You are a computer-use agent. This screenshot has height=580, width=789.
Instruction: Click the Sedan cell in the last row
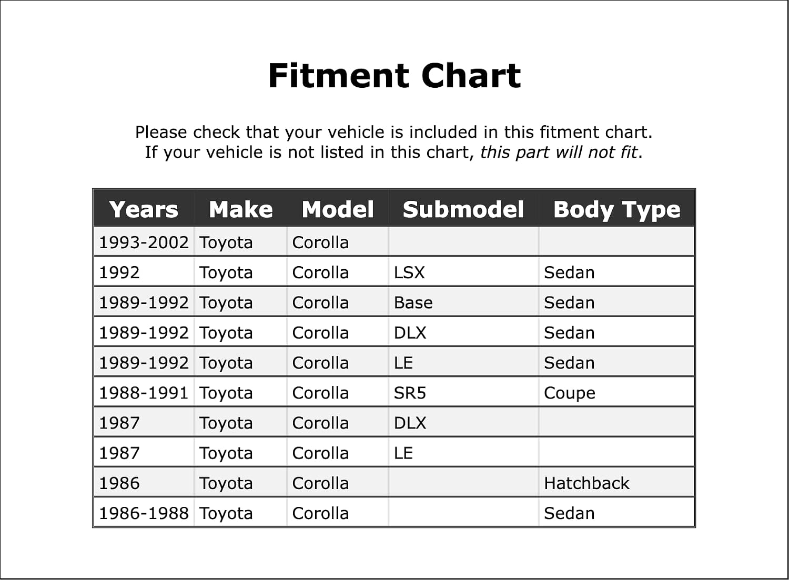[x=616, y=513]
